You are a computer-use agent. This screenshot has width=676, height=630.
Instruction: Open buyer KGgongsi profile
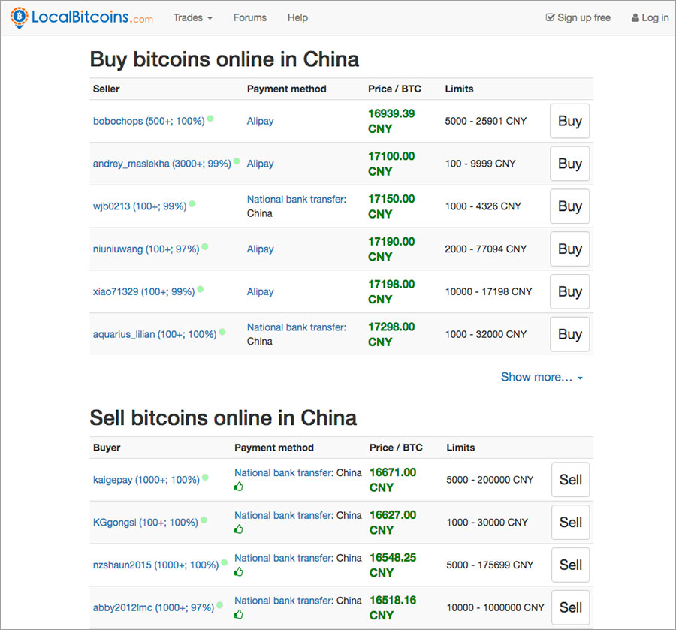[145, 523]
